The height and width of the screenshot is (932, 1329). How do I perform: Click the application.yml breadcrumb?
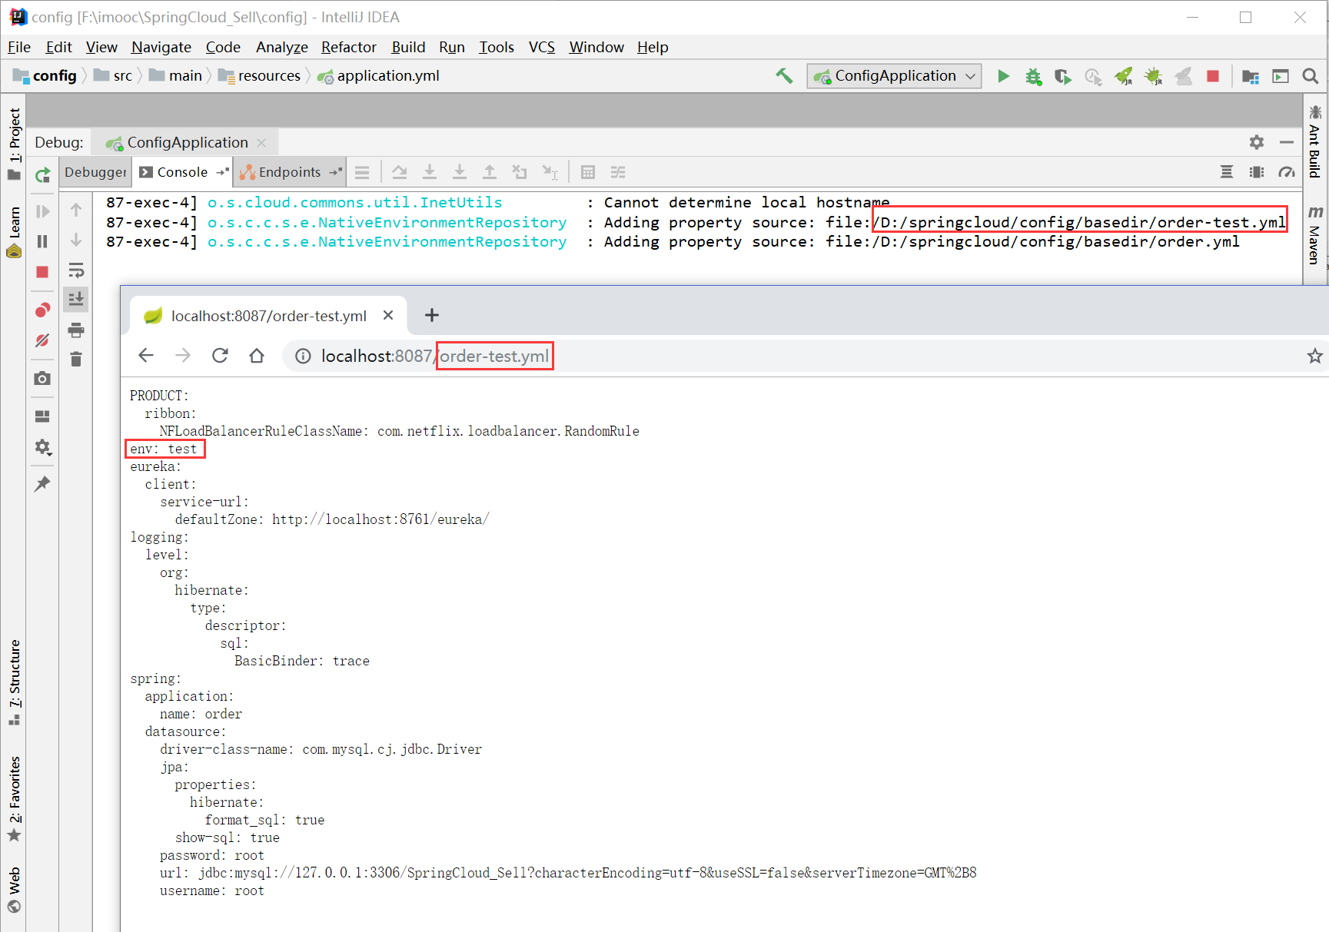coord(379,75)
